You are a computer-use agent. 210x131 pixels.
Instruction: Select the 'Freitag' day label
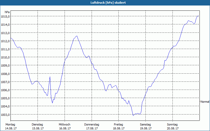(x=118, y=125)
